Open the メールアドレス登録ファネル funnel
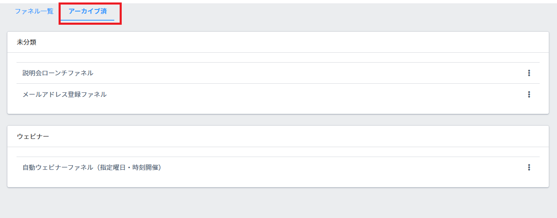 coord(64,94)
